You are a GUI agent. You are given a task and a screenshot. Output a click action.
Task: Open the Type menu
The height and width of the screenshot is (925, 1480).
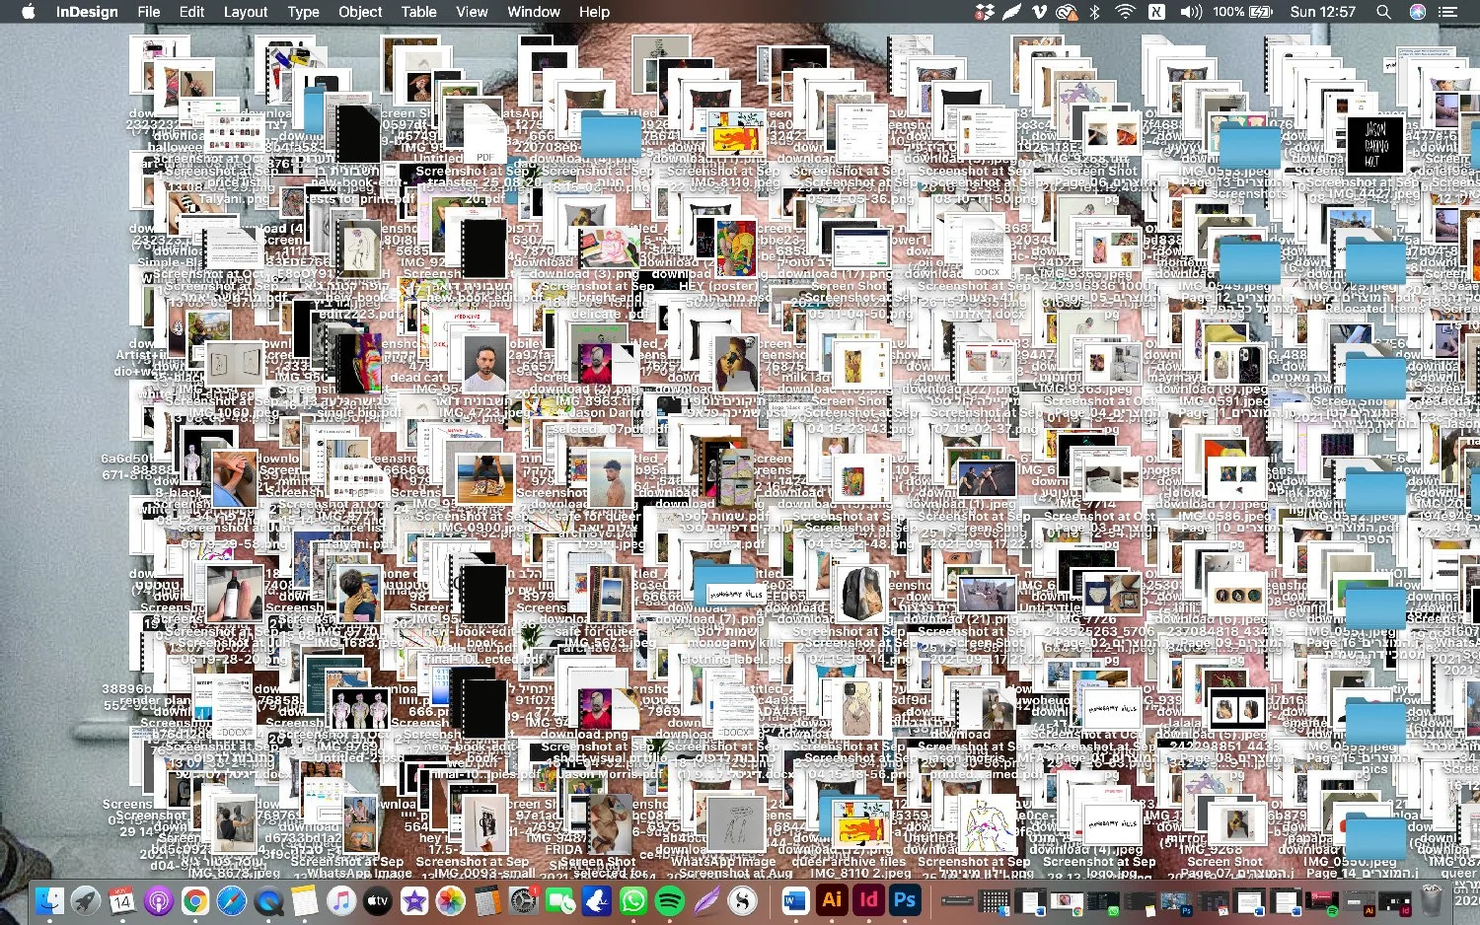303,12
